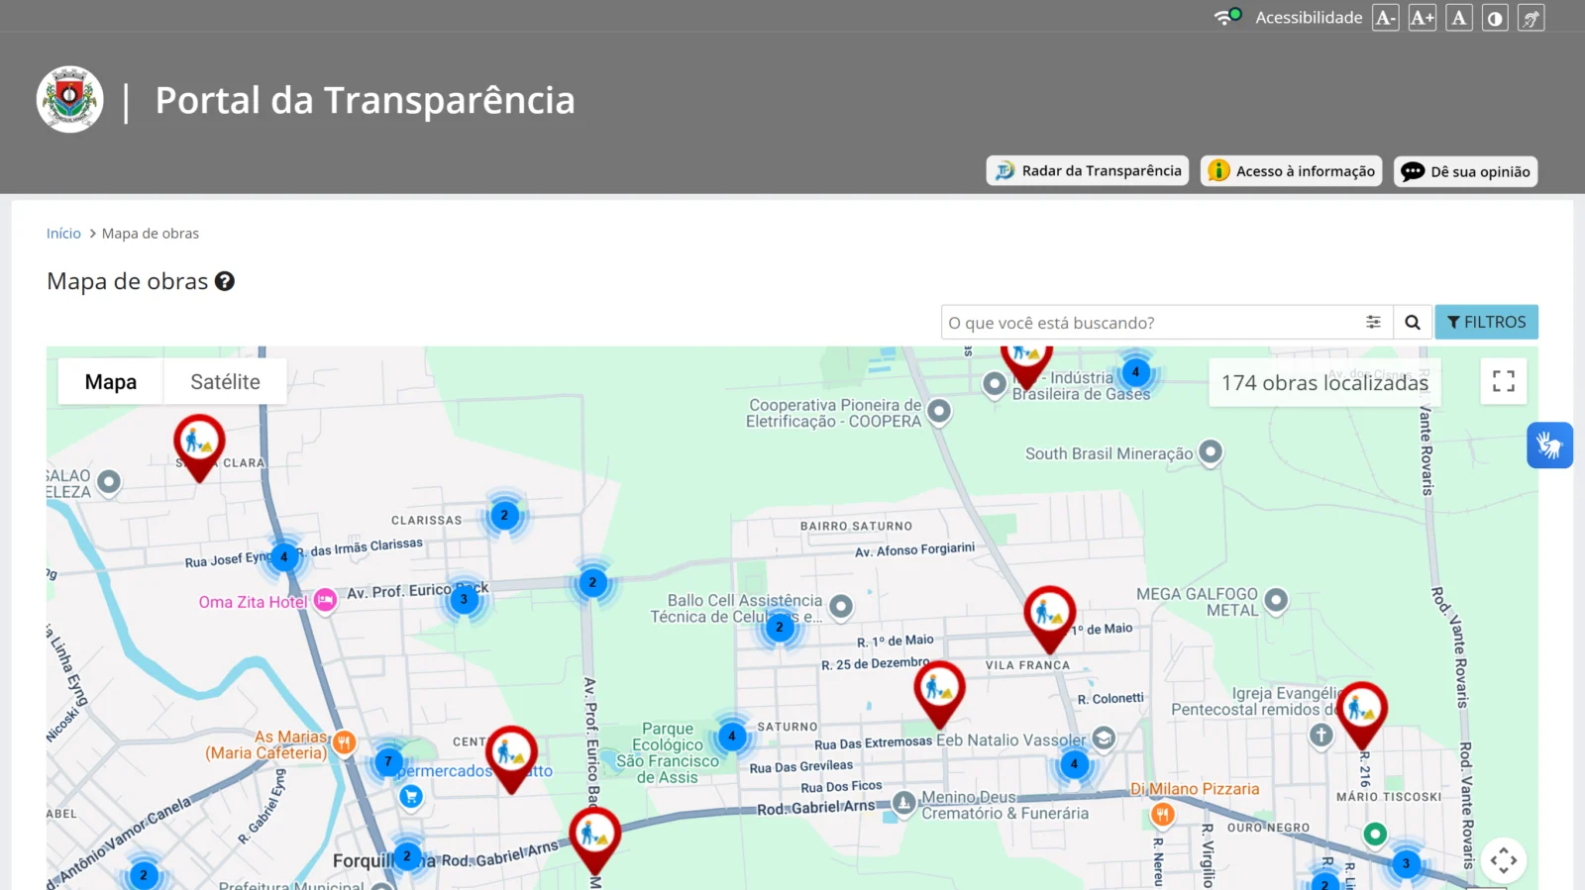Open sign language accessibility icon in top bar
Image resolution: width=1585 pixels, height=890 pixels.
1532,18
